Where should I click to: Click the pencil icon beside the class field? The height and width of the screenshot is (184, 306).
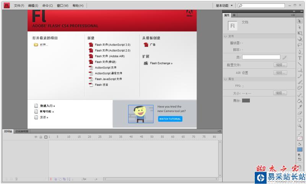(x=285, y=57)
